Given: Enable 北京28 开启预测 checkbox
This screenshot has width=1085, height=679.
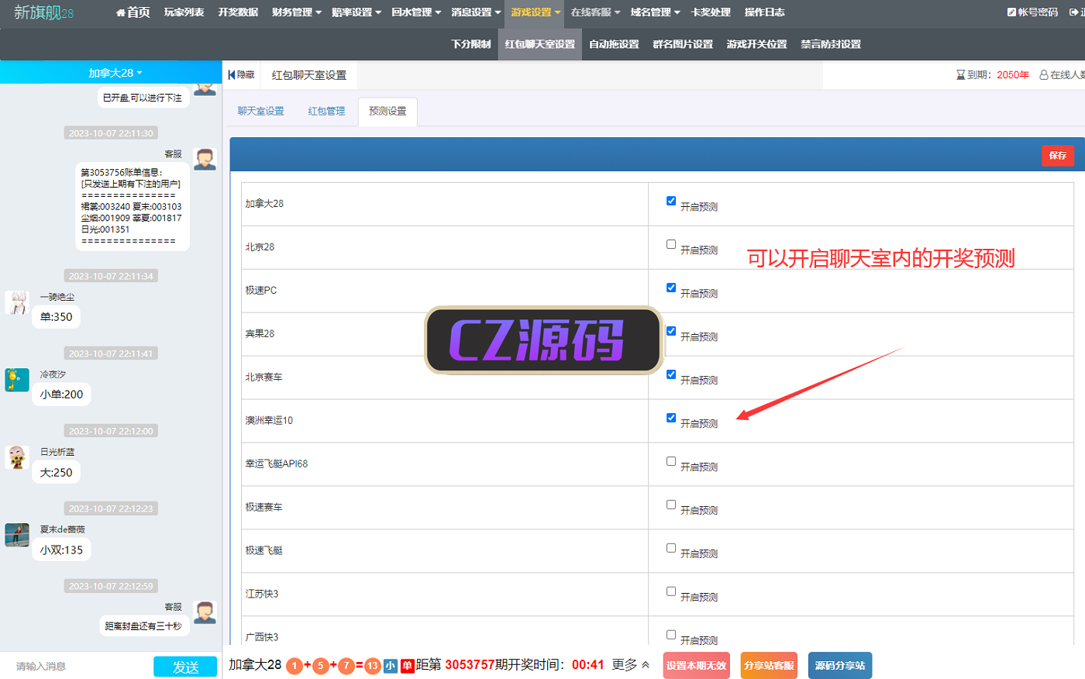Looking at the screenshot, I should [671, 244].
